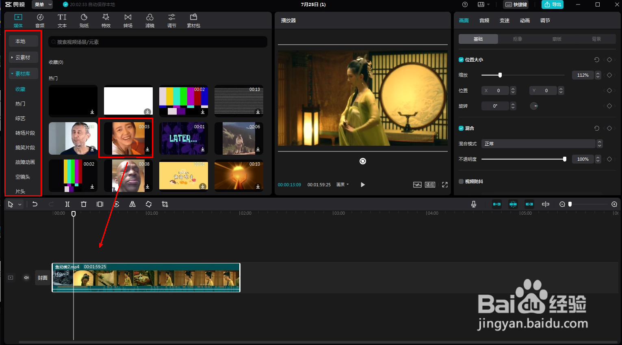Select the LATER... purple clip thumbnail
Screen dimensions: 622x345
[x=184, y=138]
